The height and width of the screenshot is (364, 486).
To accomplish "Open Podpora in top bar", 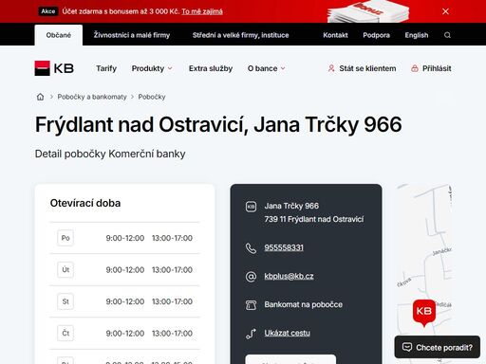I will (x=376, y=35).
